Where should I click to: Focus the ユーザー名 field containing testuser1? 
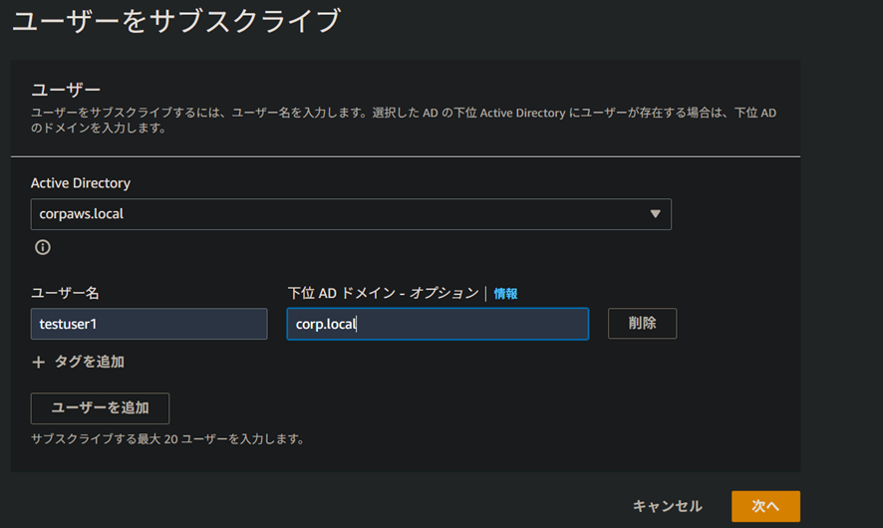point(149,324)
